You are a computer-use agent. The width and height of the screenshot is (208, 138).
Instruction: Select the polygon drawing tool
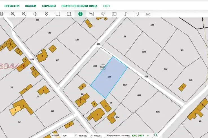(x=103, y=14)
